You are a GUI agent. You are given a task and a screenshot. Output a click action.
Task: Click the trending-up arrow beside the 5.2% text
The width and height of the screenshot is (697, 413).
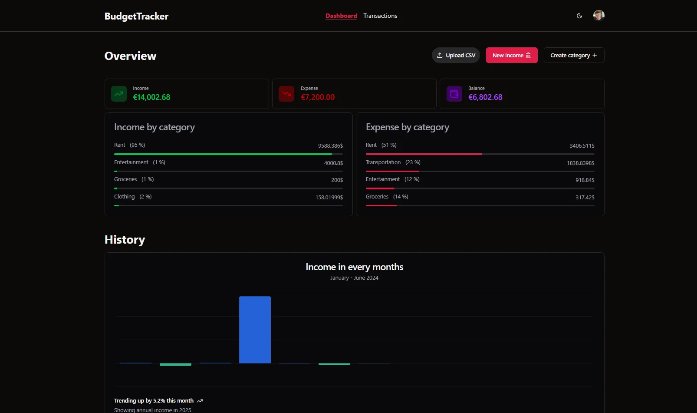200,401
